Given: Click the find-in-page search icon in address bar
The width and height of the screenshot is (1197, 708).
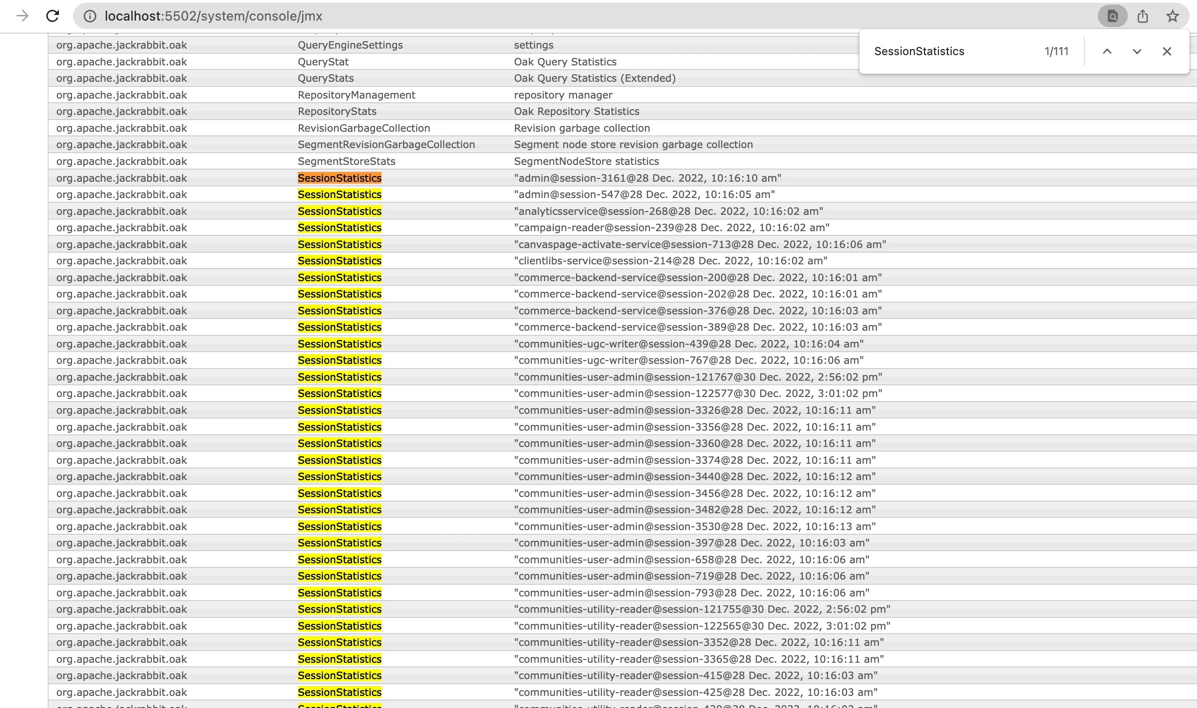Looking at the screenshot, I should click(x=1112, y=16).
